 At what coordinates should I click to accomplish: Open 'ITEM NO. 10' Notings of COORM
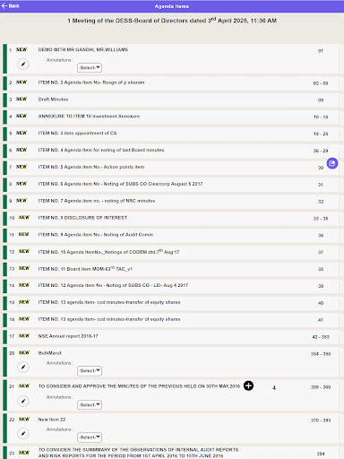point(108,252)
